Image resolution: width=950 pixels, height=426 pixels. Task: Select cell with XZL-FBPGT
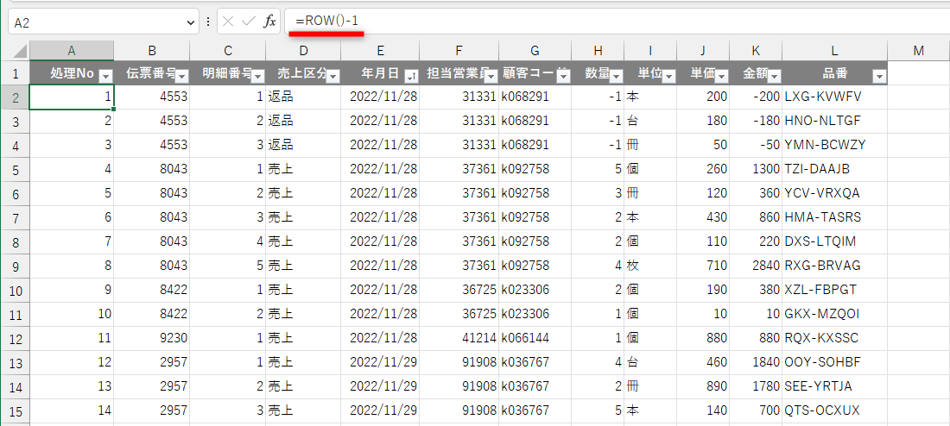point(835,291)
